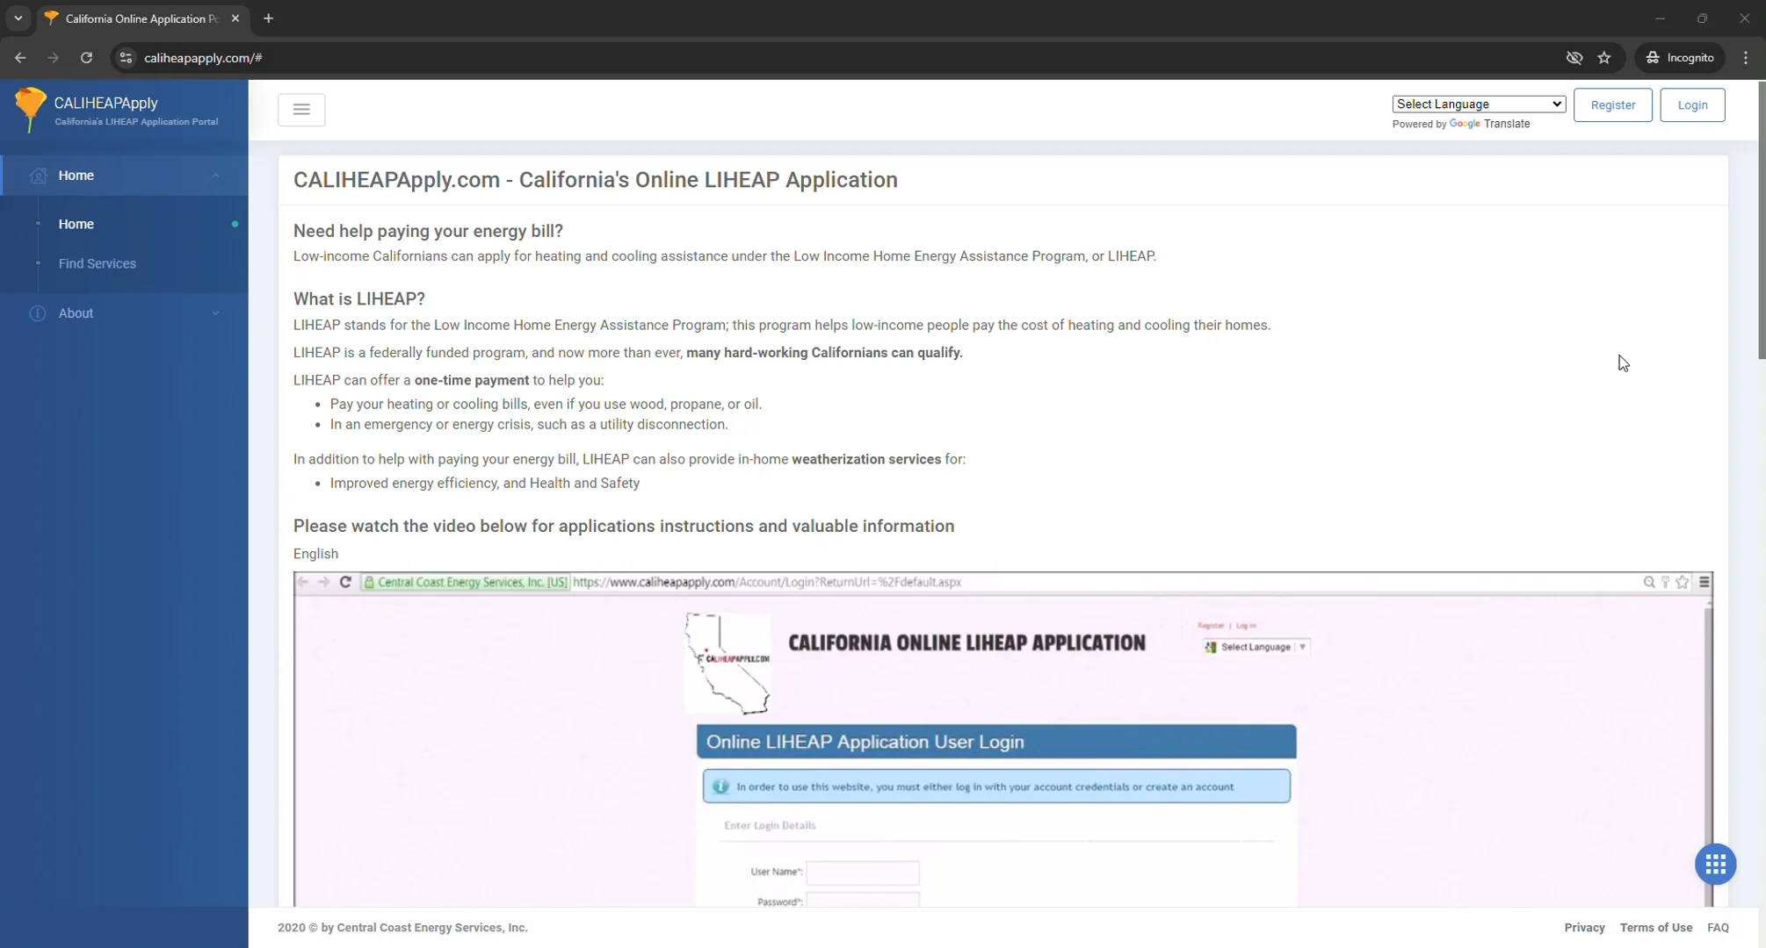Click the embedded instructions video thumbnail
Image resolution: width=1766 pixels, height=948 pixels.
[x=1002, y=739]
